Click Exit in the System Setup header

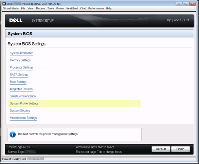pos(186,20)
